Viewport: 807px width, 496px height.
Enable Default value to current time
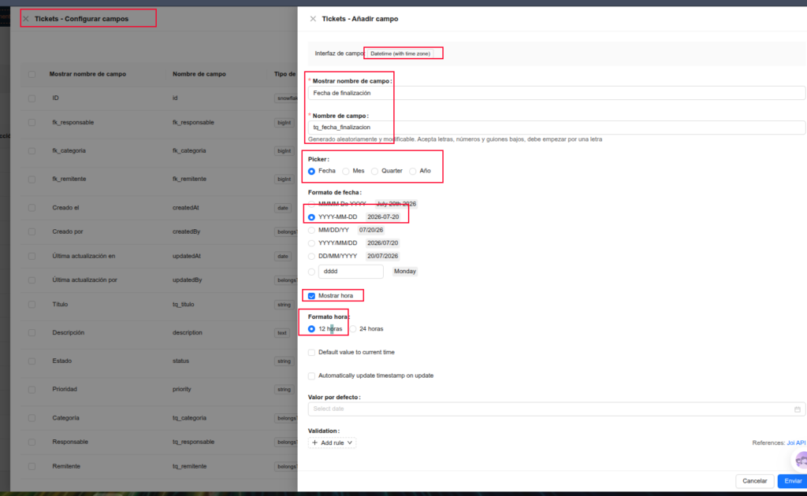311,353
